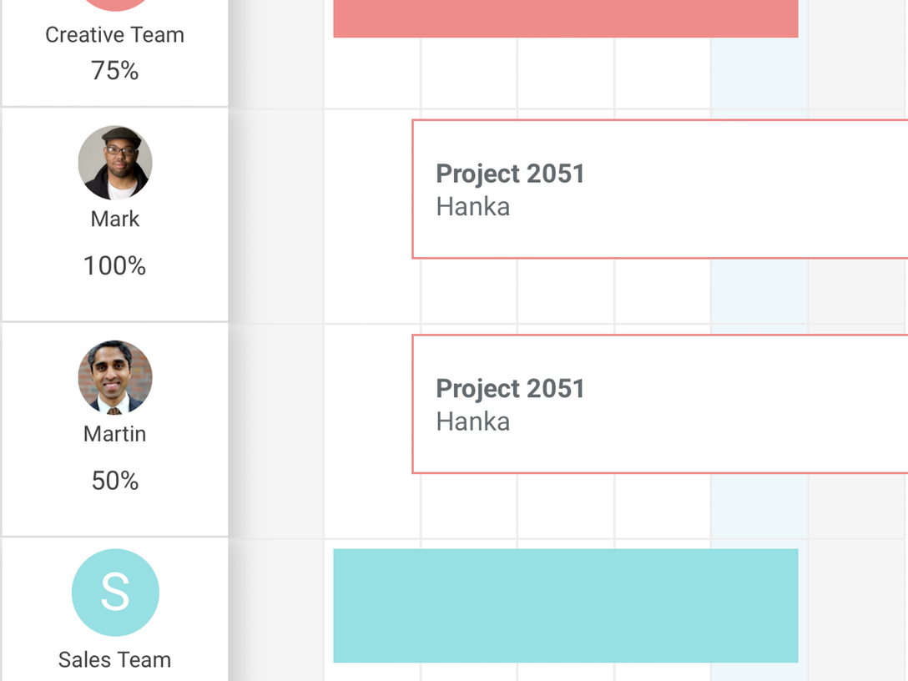Select the resource name Mark
This screenshot has height=681, width=908.
115,219
